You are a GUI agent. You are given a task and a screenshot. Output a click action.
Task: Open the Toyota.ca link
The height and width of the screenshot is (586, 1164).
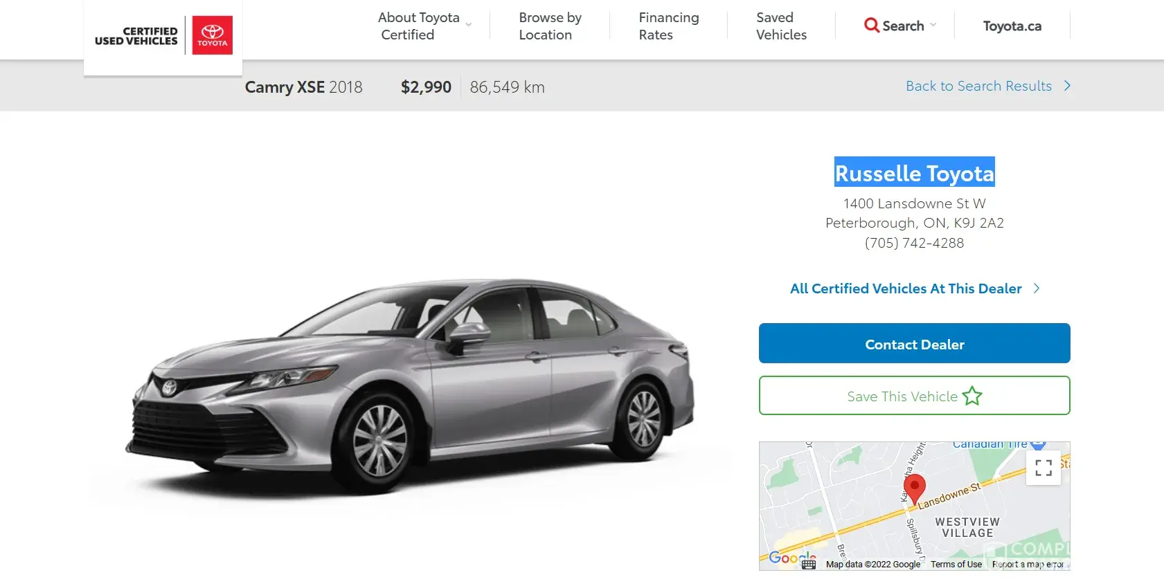pos(1012,26)
